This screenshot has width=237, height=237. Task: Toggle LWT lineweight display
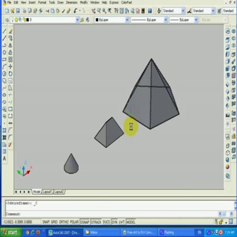coord(121,222)
